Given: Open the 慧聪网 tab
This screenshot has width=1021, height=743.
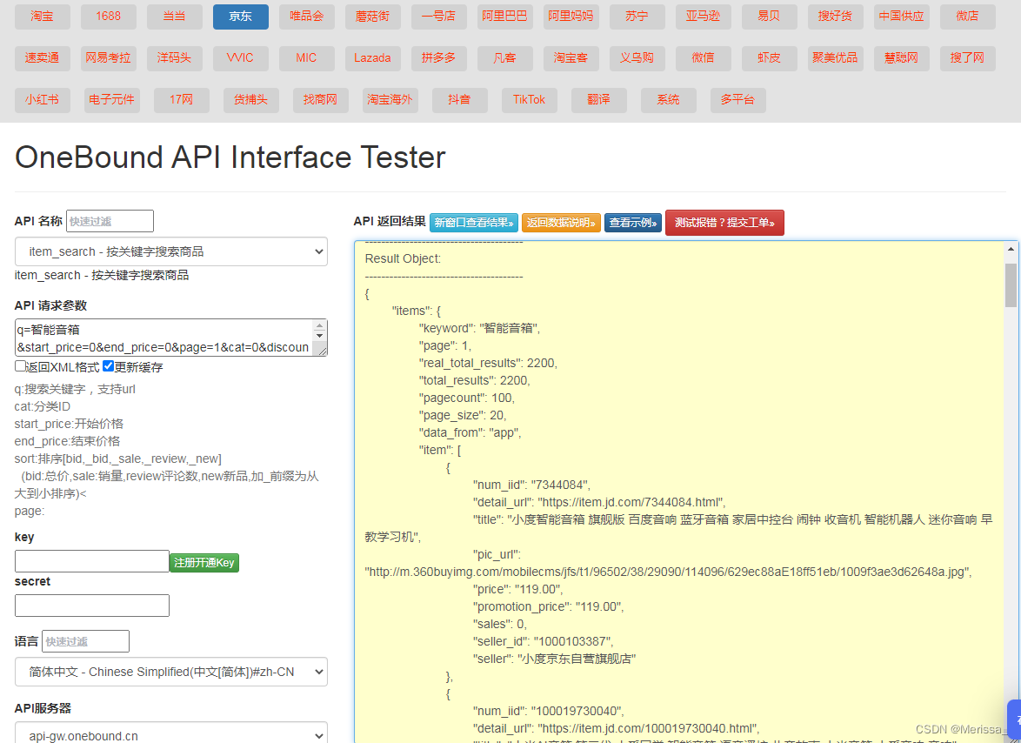Looking at the screenshot, I should pos(901,58).
